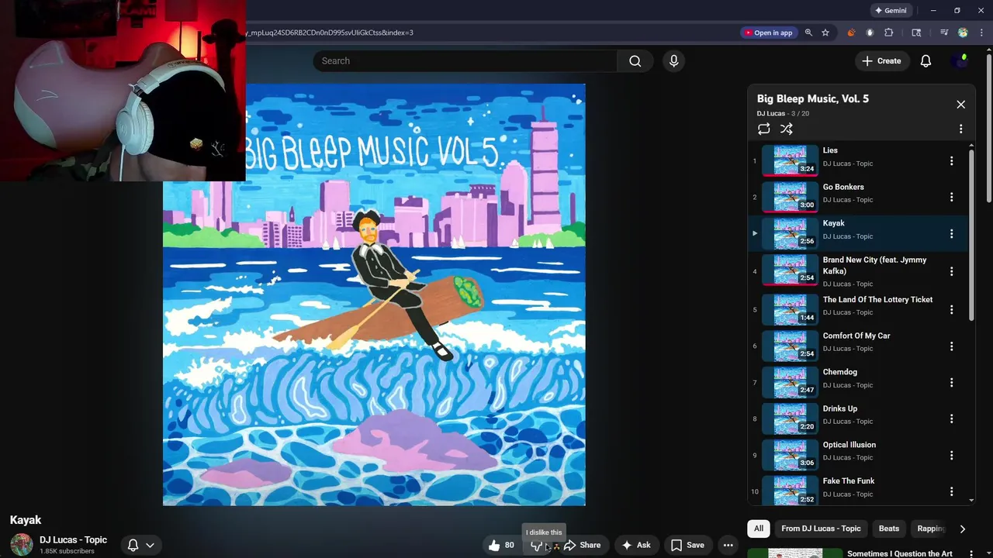
Task: Select Drinks Up track title
Action: [x=840, y=408]
